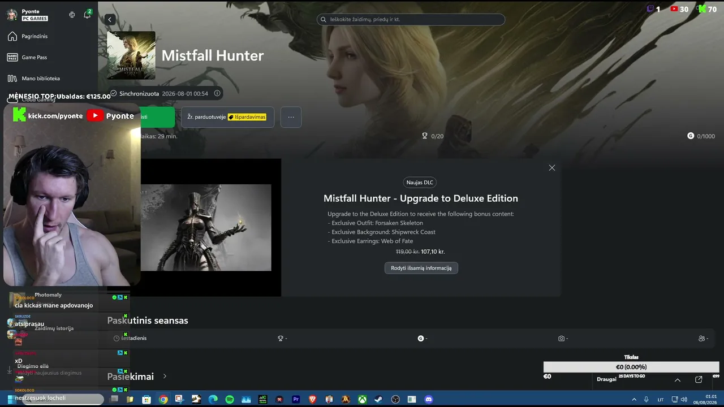Open the Deluxe Edition DLC image
Screen dimensions: 724x407
(x=206, y=227)
